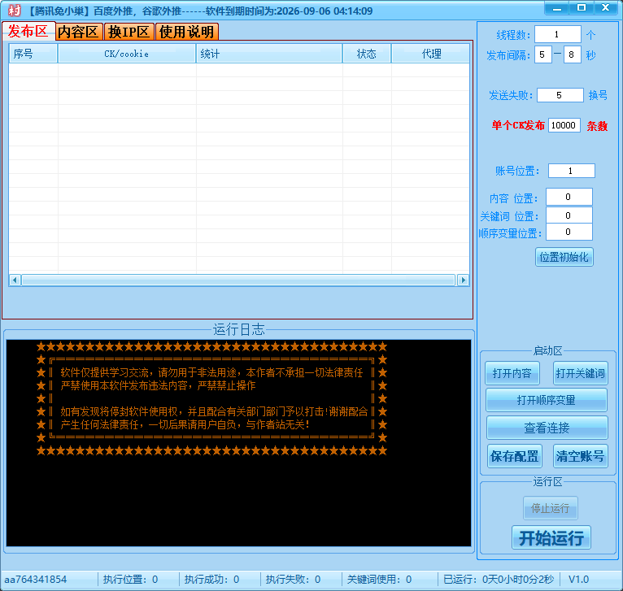Screen dimensions: 623x591
Task: Start the run with 开始运行
Action: click(x=551, y=537)
